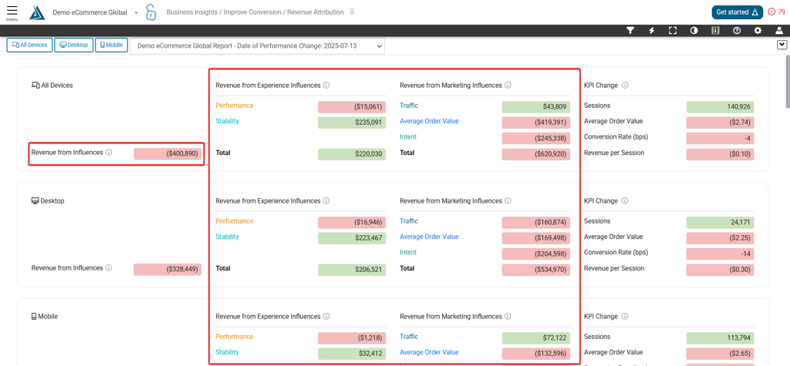Open Traffic link in All Devices card
The image size is (790, 366).
click(x=409, y=106)
